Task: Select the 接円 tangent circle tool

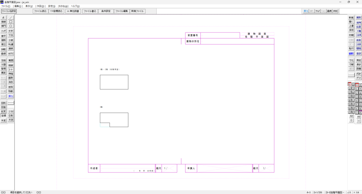Action: point(3,26)
